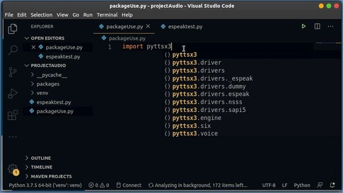Change UTF-8 file encoding
The height and width of the screenshot is (193, 343).
(x=269, y=185)
